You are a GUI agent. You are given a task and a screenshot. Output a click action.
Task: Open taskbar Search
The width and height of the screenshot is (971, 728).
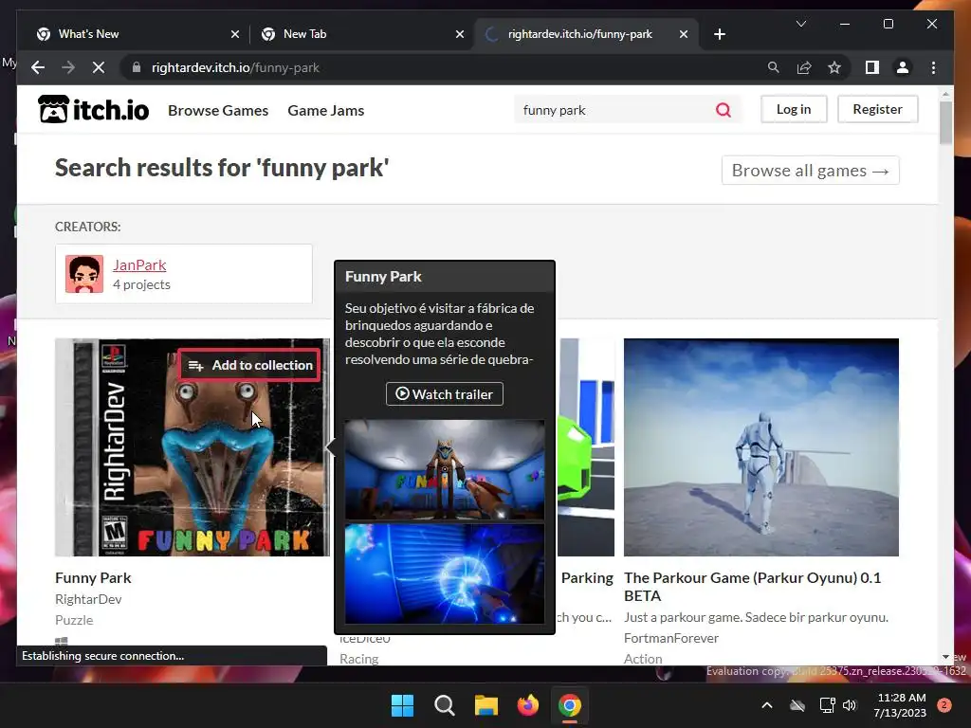(444, 705)
